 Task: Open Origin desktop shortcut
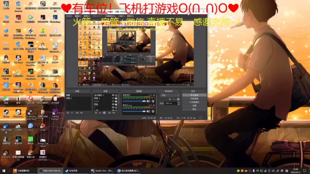(43, 127)
